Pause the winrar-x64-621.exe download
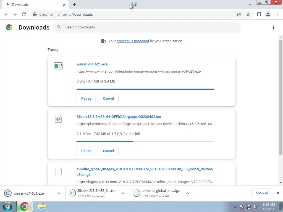 [x=86, y=99]
